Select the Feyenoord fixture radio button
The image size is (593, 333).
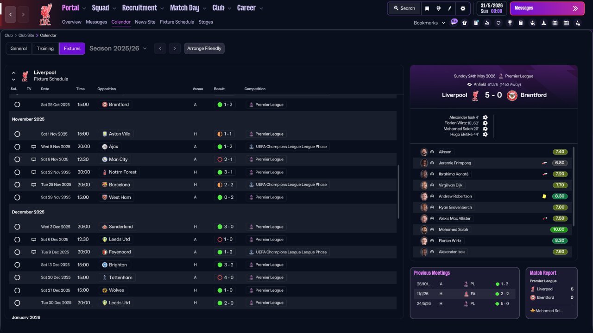coord(17,253)
